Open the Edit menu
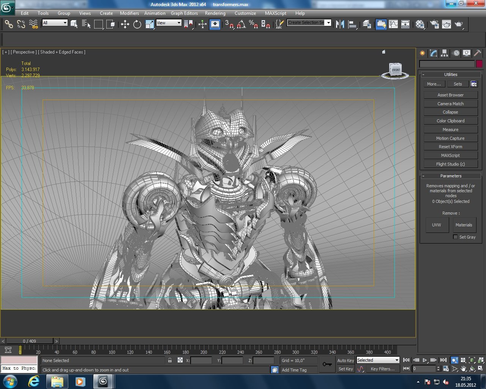This screenshot has height=389, width=486. [25, 13]
